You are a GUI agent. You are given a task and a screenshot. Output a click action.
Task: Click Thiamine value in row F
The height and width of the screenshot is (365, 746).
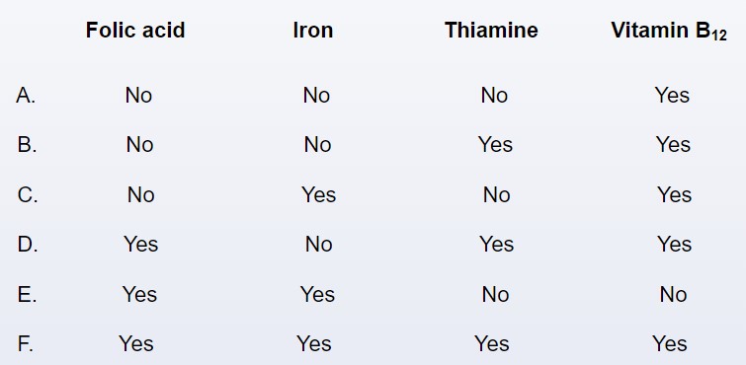click(x=491, y=344)
